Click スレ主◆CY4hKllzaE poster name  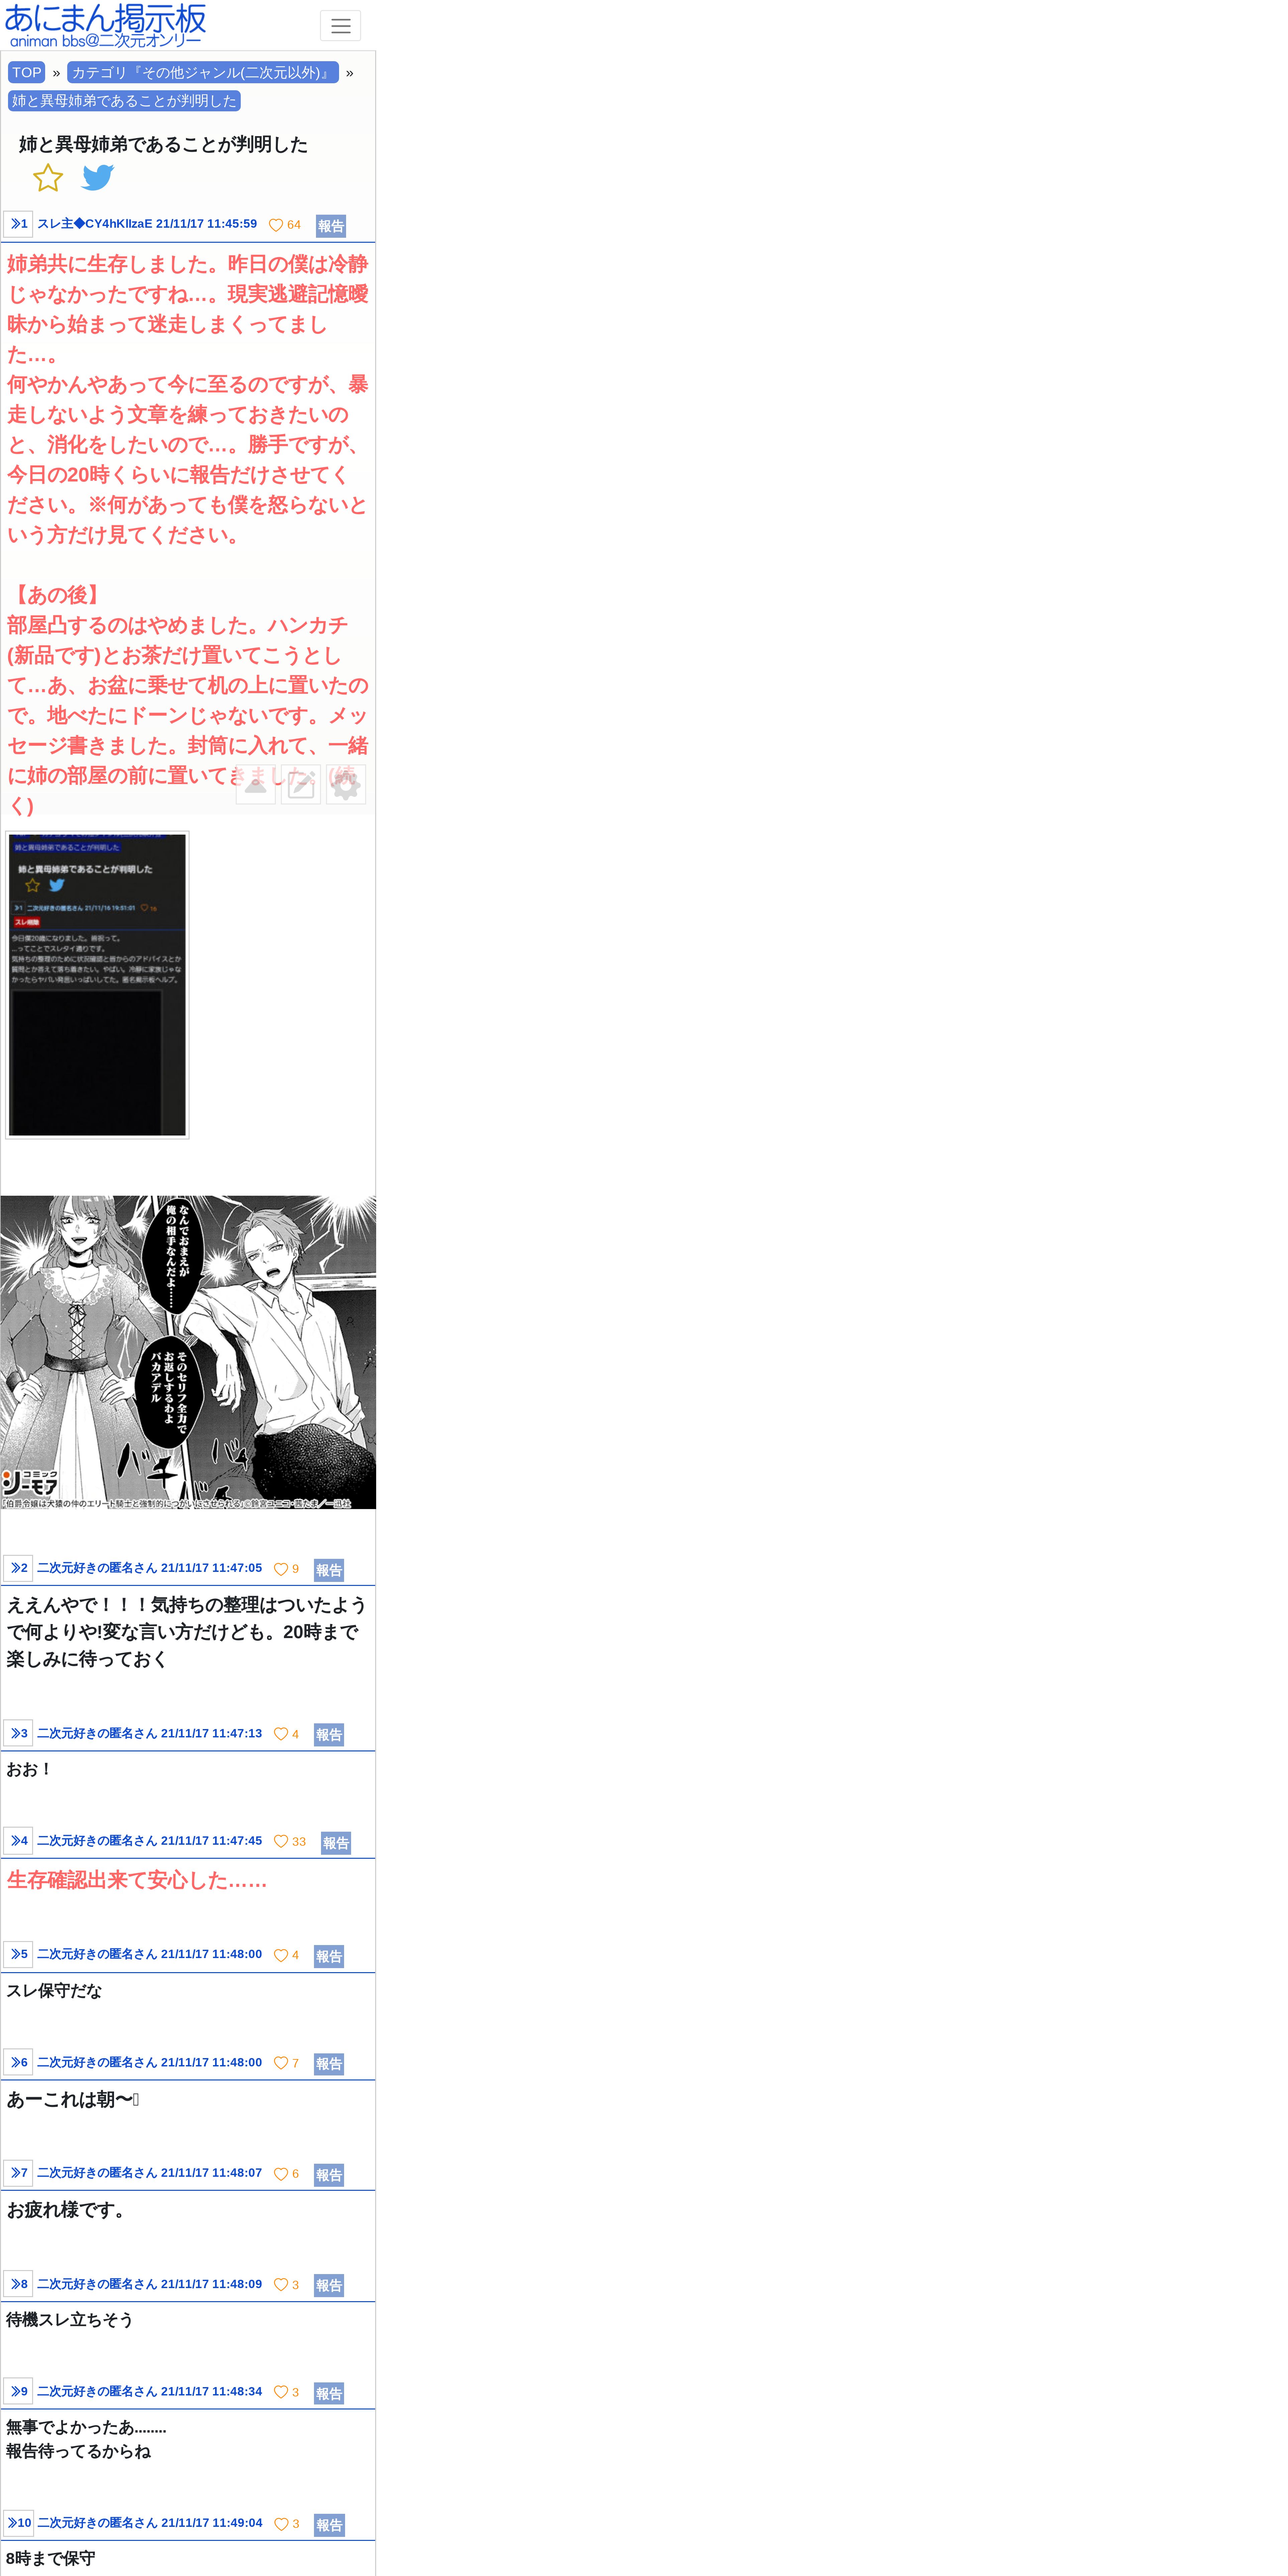(95, 224)
